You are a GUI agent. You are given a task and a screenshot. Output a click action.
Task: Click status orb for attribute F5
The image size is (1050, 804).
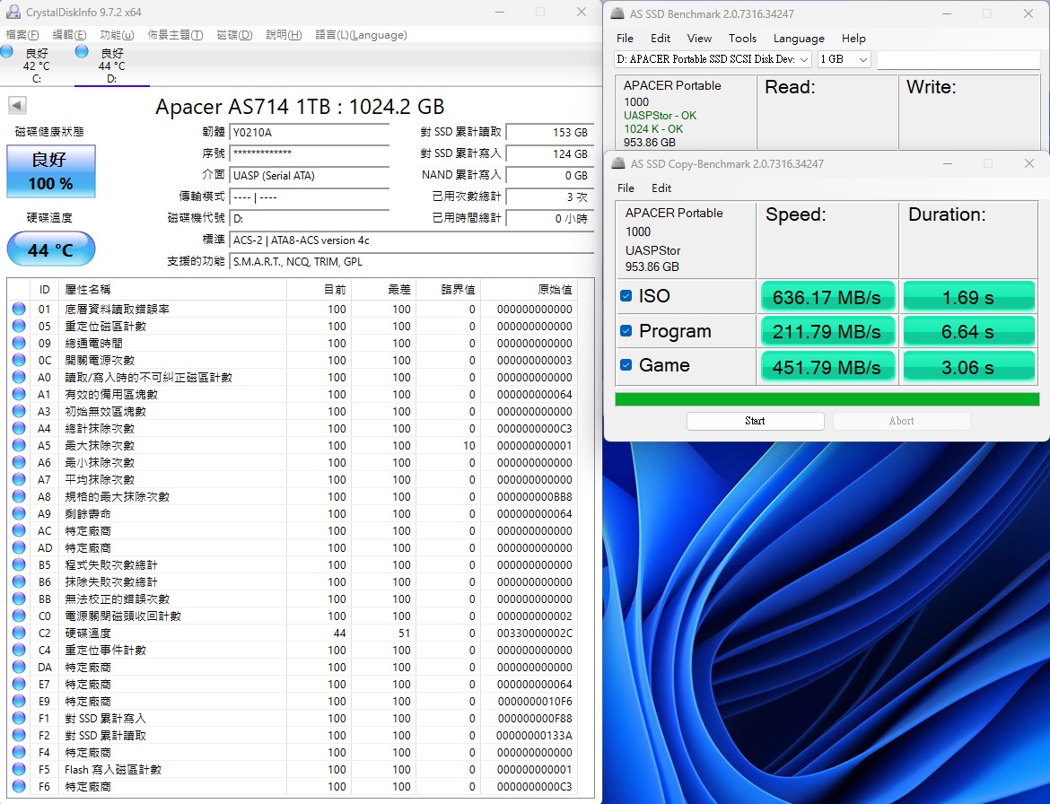pyautogui.click(x=19, y=769)
